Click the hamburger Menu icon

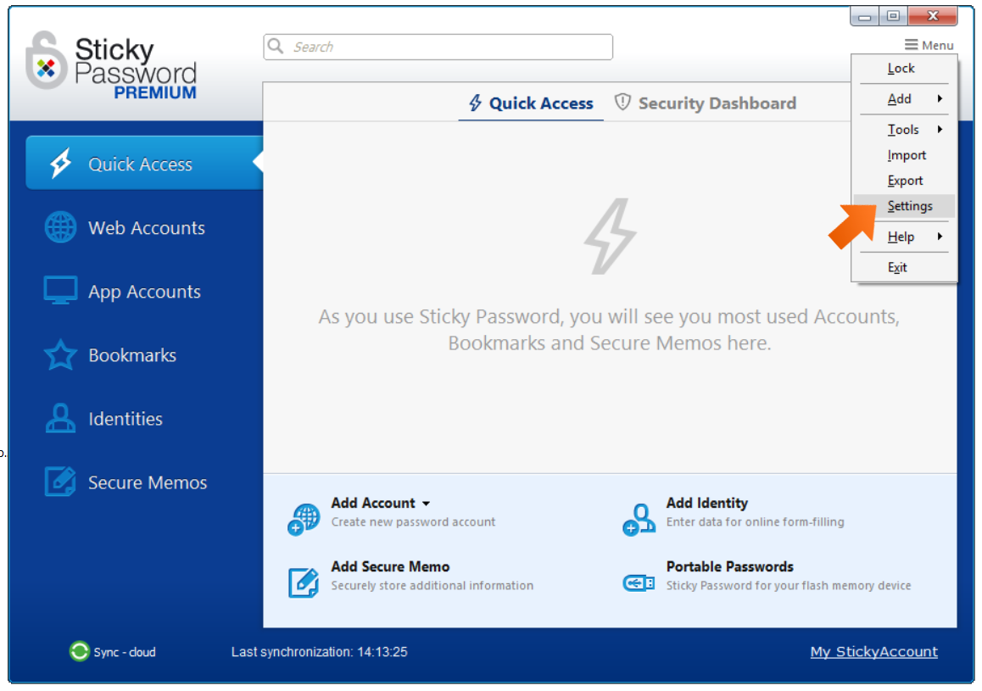click(911, 44)
